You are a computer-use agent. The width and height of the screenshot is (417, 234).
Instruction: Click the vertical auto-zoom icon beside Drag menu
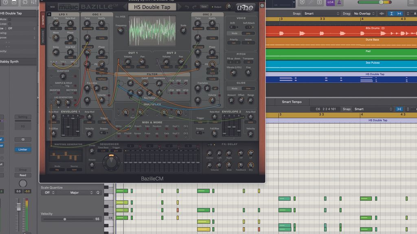(391, 13)
